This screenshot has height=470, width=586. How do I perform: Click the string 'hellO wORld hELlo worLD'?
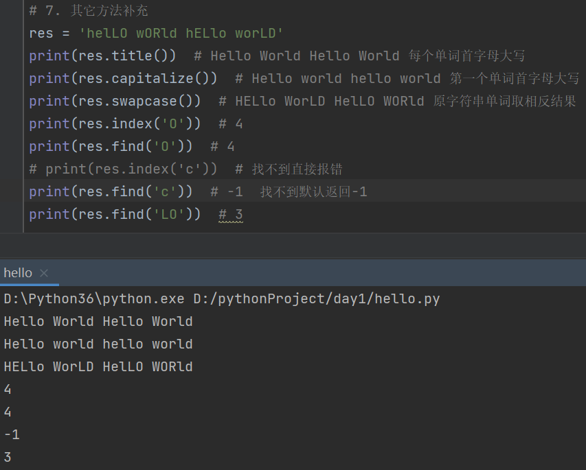pyautogui.click(x=181, y=33)
